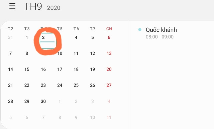Select date 1 in September
Screen dimensions: 214x129
[27, 37]
